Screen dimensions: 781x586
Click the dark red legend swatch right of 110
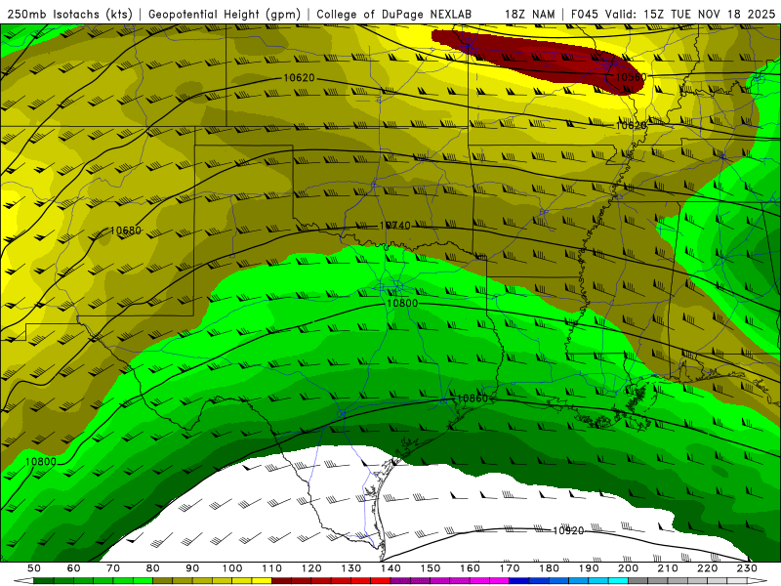click(x=281, y=581)
